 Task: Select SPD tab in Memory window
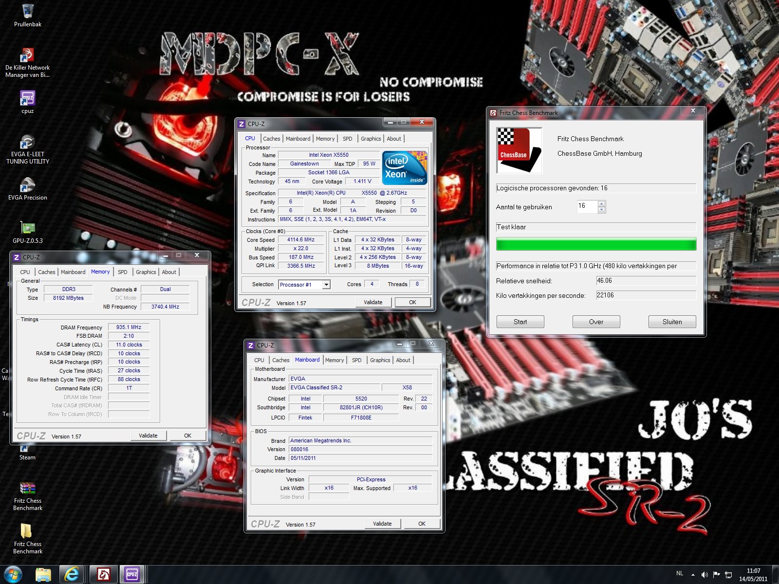click(123, 272)
